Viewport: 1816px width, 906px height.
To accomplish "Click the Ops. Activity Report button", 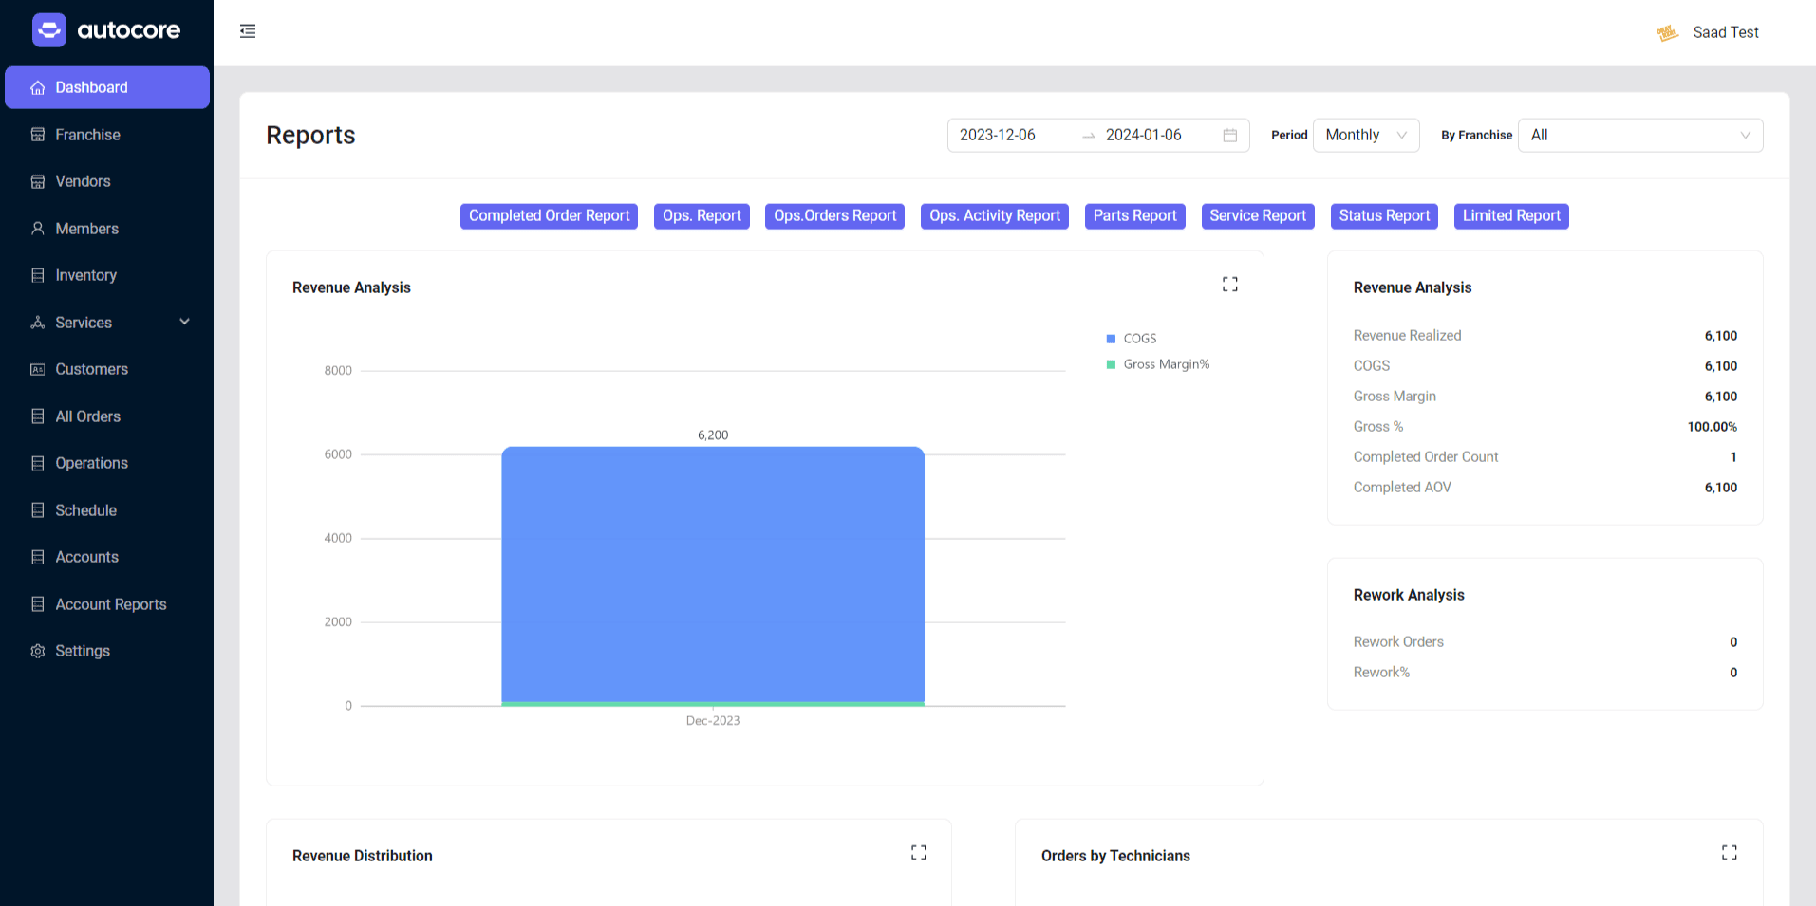I will tap(995, 216).
